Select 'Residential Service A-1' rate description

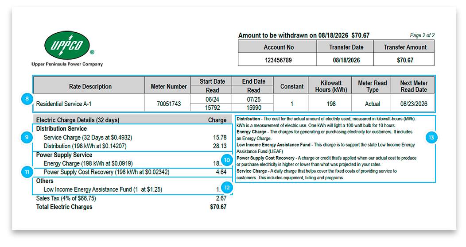64,104
